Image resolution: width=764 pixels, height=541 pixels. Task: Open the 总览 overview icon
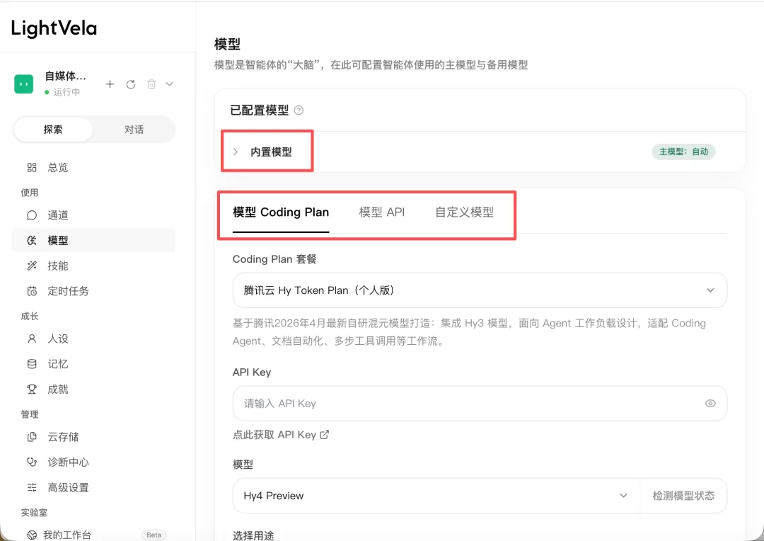(32, 167)
